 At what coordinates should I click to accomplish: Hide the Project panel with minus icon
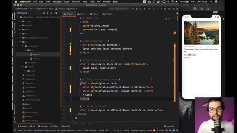click(x=60, y=13)
